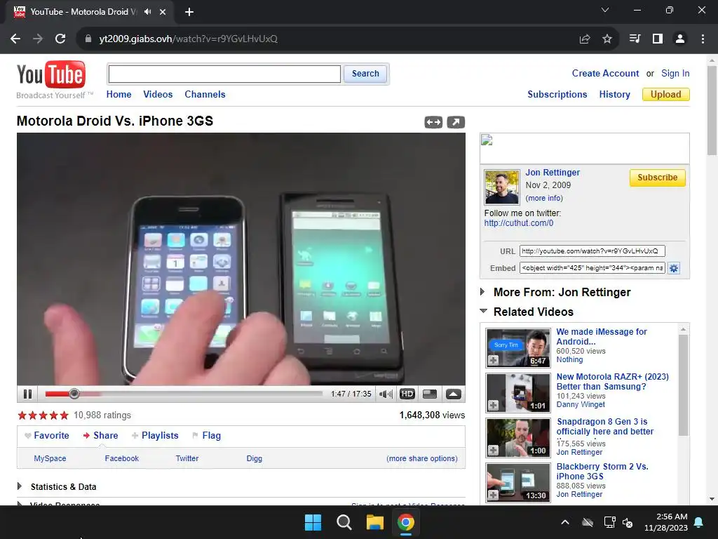The image size is (718, 539).
Task: Share video to Twitter
Action: [187, 458]
